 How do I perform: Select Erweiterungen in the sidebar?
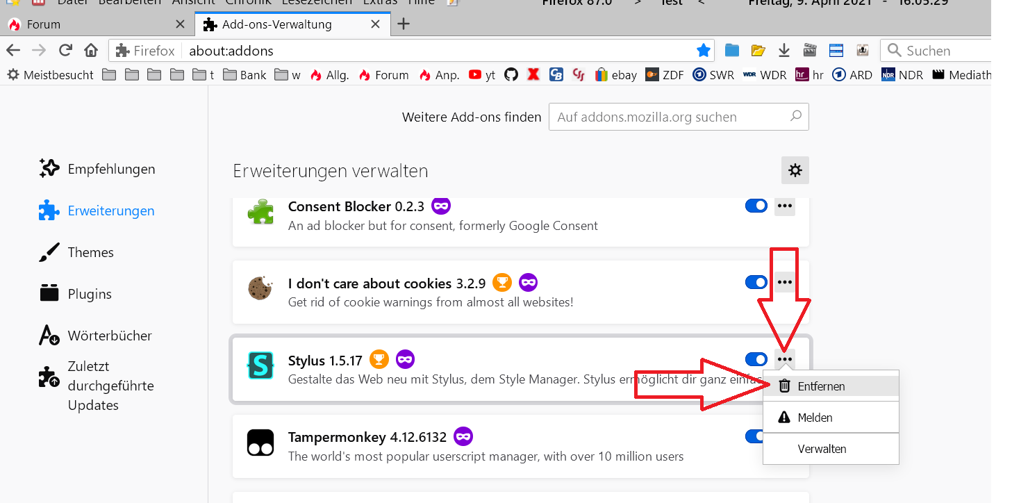pyautogui.click(x=97, y=211)
